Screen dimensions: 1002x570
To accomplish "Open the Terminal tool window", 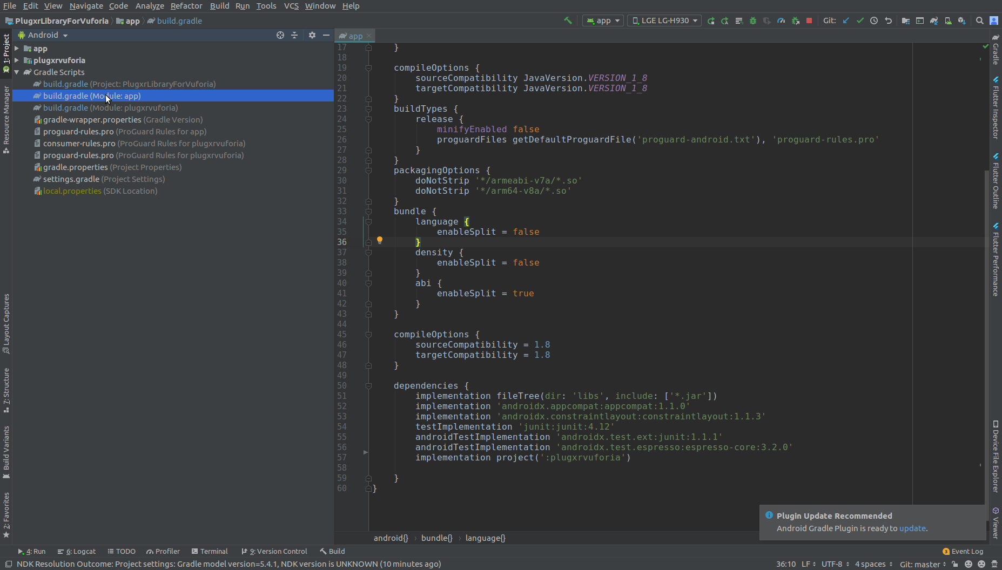I will point(210,551).
